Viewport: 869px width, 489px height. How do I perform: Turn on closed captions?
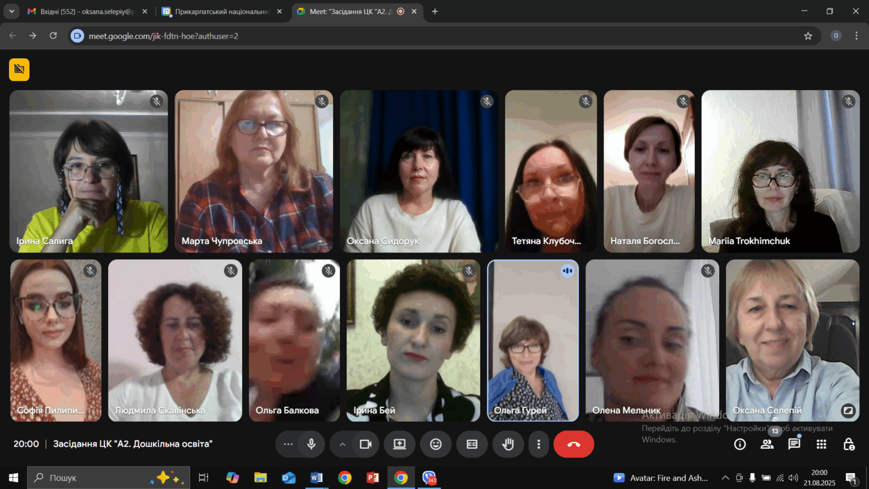[x=472, y=444]
